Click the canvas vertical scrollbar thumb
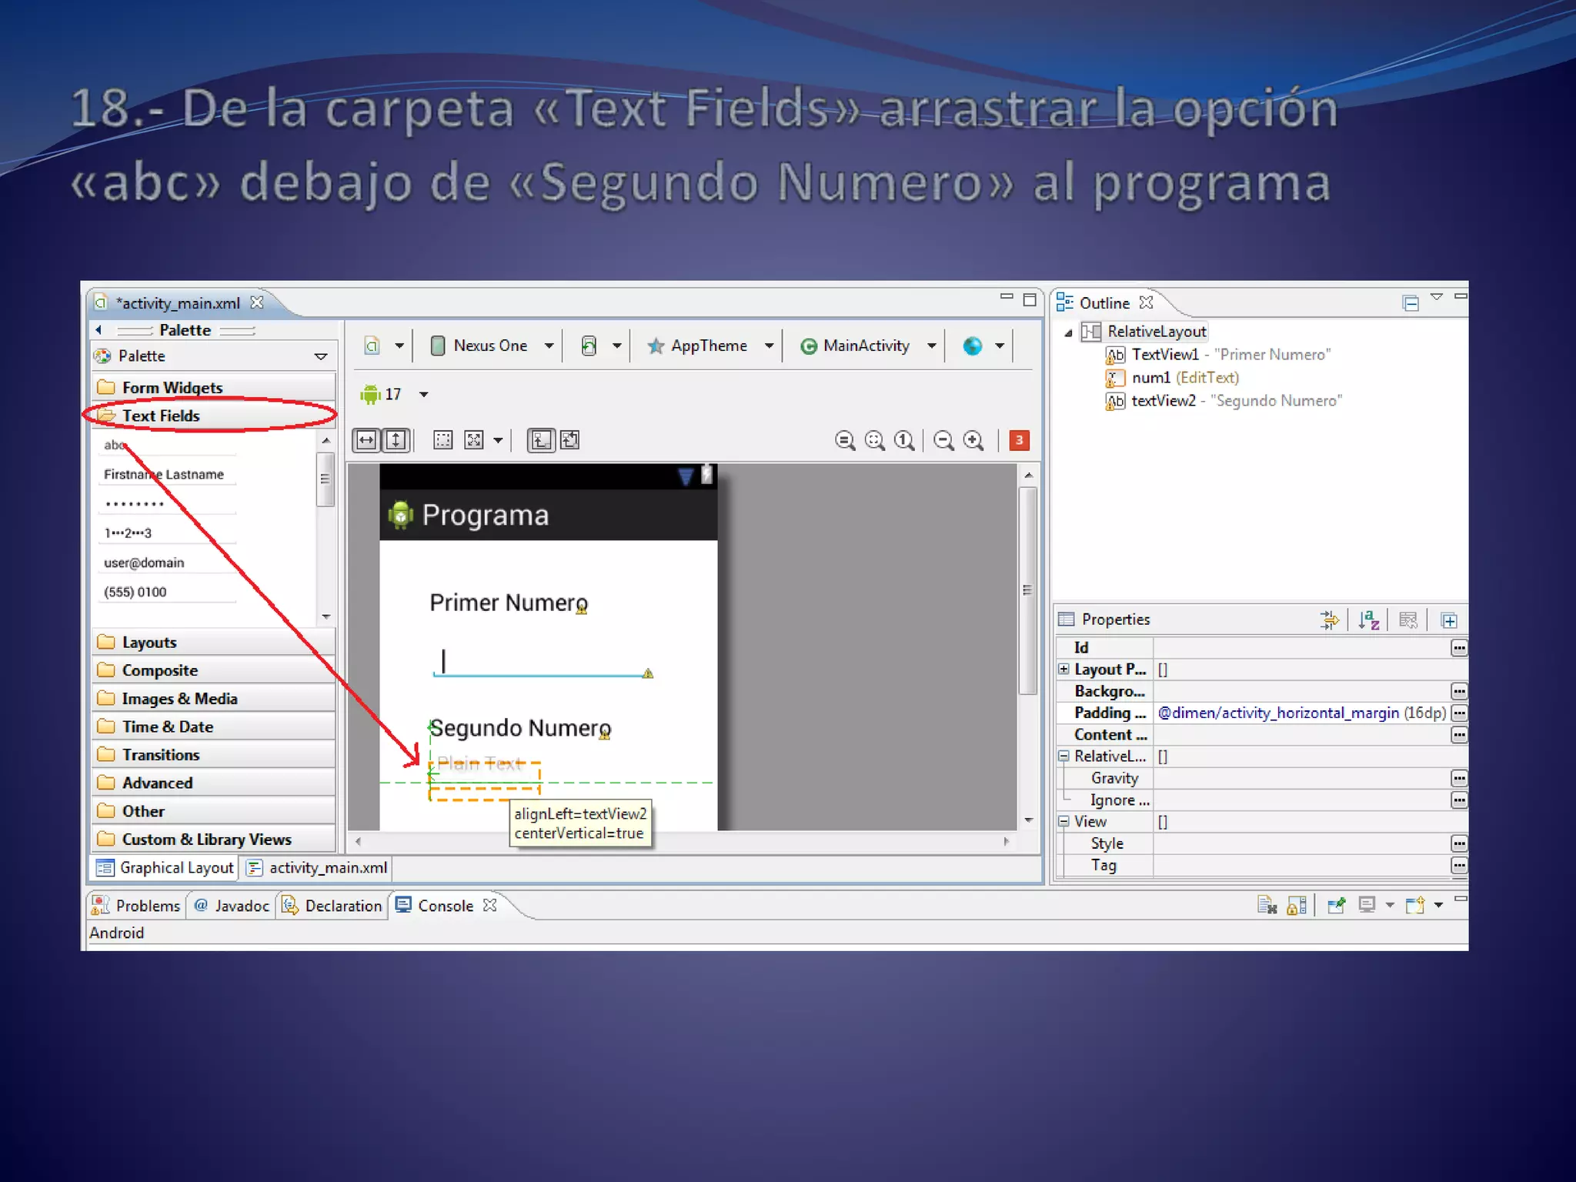 click(1027, 589)
